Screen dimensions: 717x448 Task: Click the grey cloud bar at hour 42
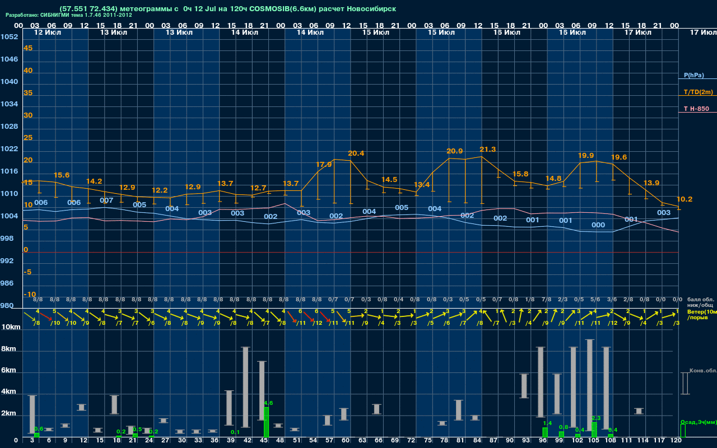245,388
